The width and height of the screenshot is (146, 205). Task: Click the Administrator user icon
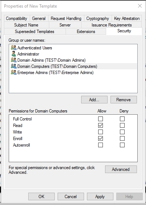pos(13,54)
